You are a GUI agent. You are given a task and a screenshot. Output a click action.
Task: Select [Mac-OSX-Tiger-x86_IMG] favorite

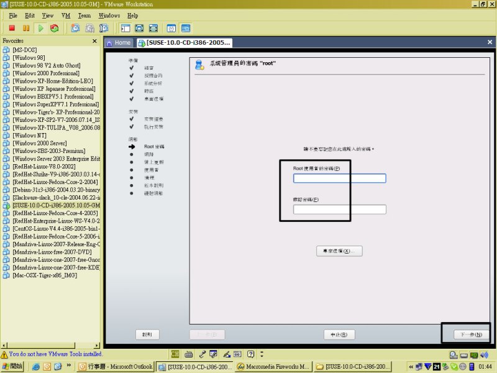45,275
